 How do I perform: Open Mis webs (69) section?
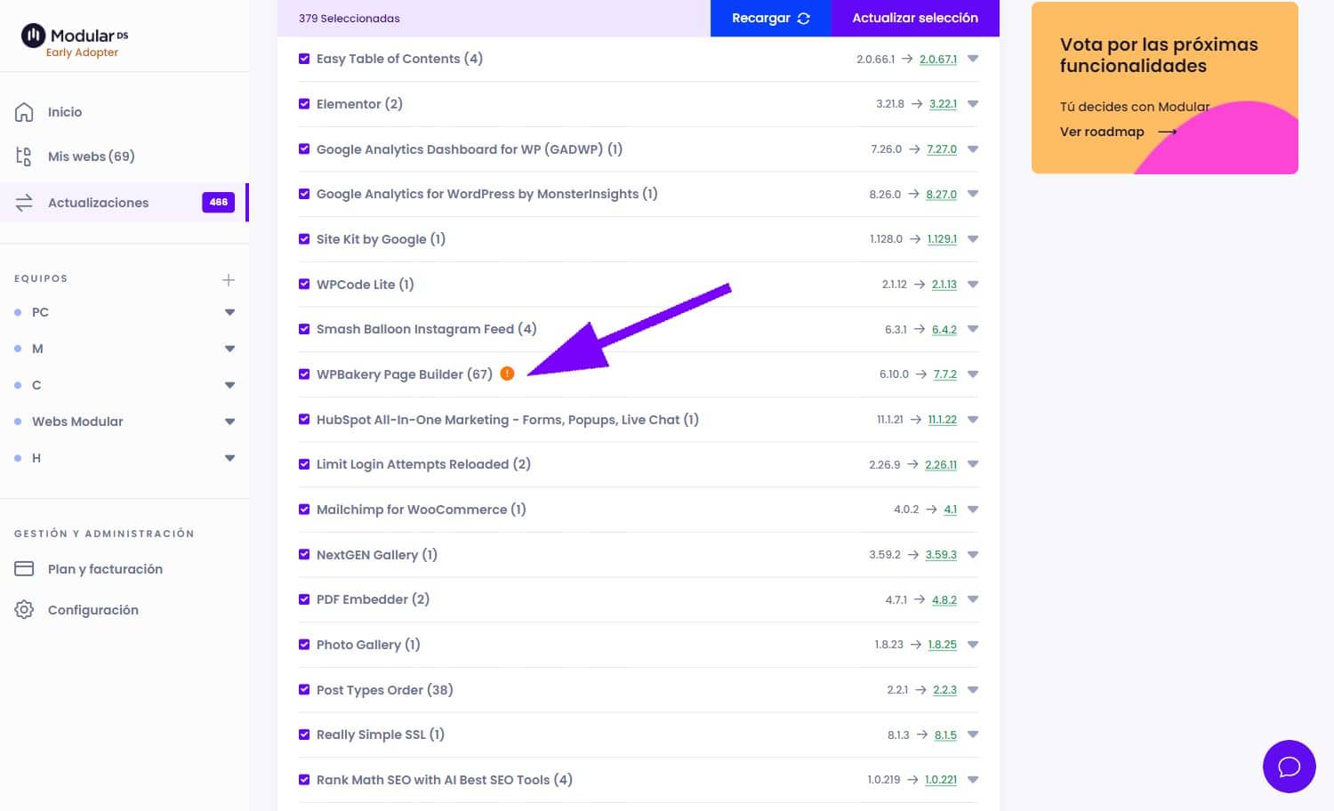[x=91, y=157]
